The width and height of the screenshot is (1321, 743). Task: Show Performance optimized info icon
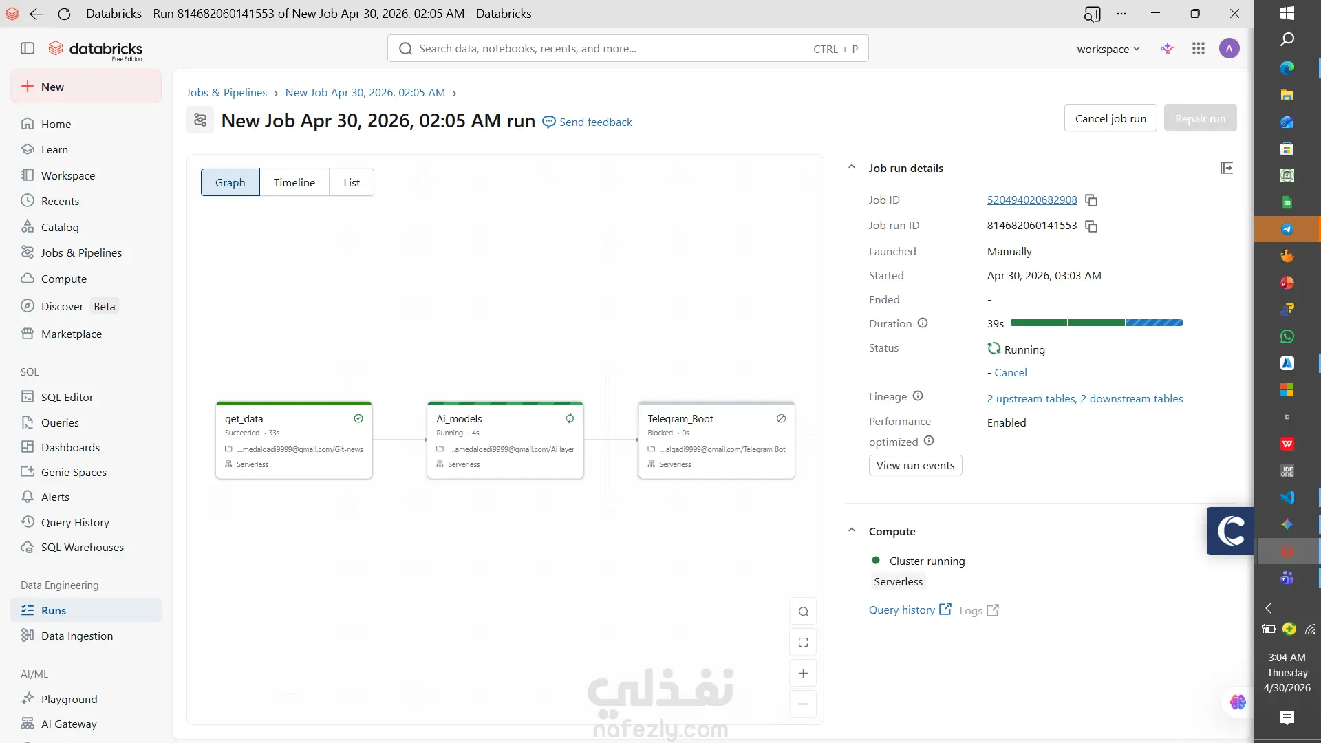(x=929, y=440)
